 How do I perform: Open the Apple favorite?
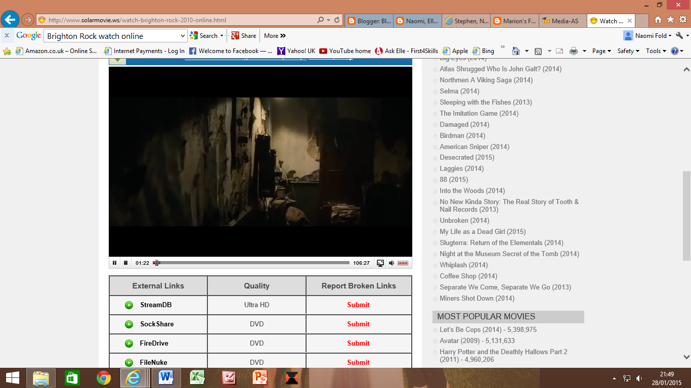pyautogui.click(x=455, y=51)
